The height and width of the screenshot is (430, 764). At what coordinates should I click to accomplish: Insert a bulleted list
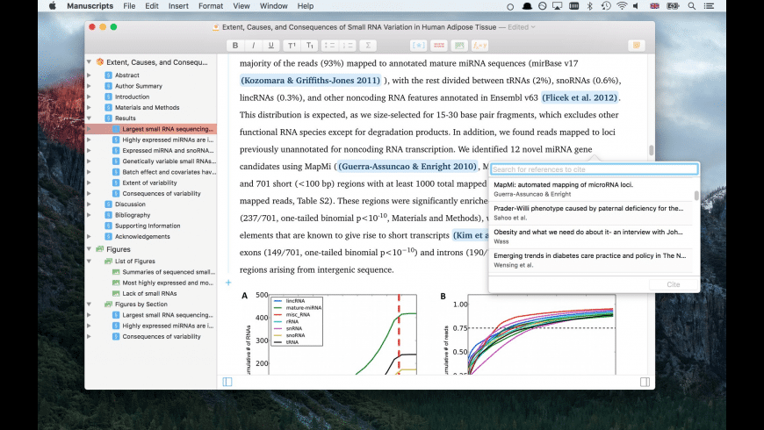click(330, 46)
